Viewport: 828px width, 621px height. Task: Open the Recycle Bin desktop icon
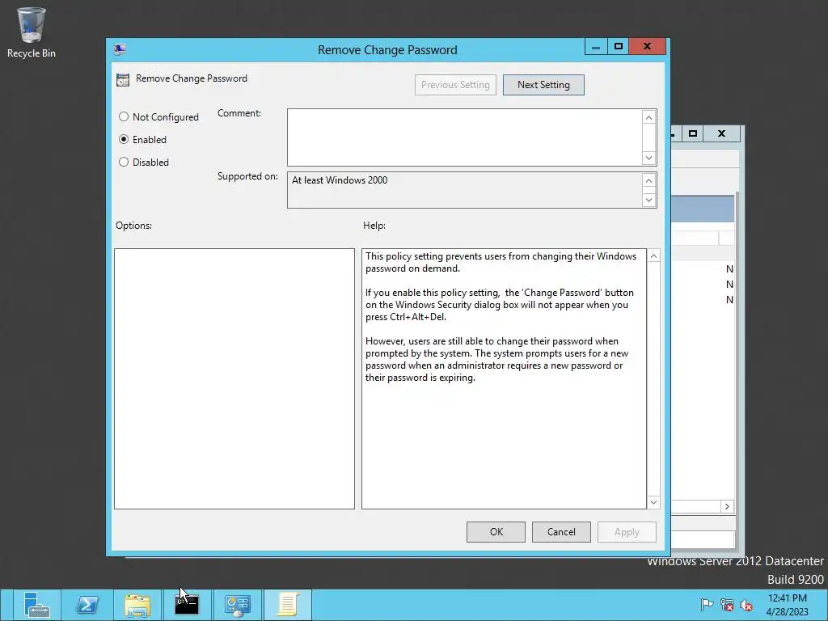tap(32, 32)
